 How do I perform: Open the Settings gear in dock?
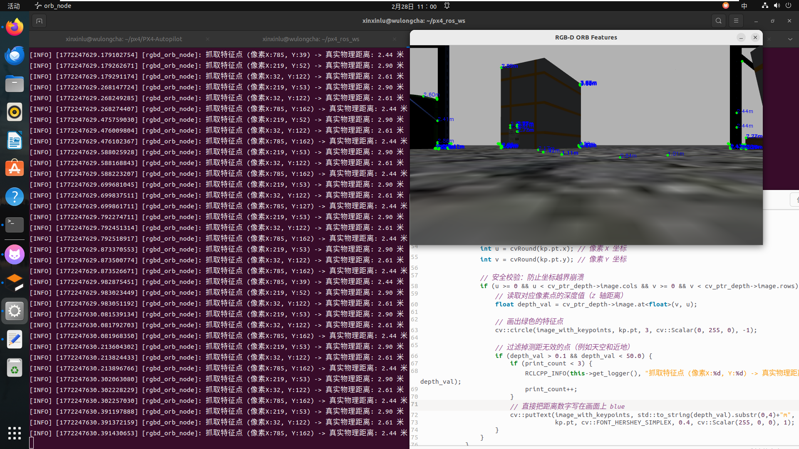(15, 311)
